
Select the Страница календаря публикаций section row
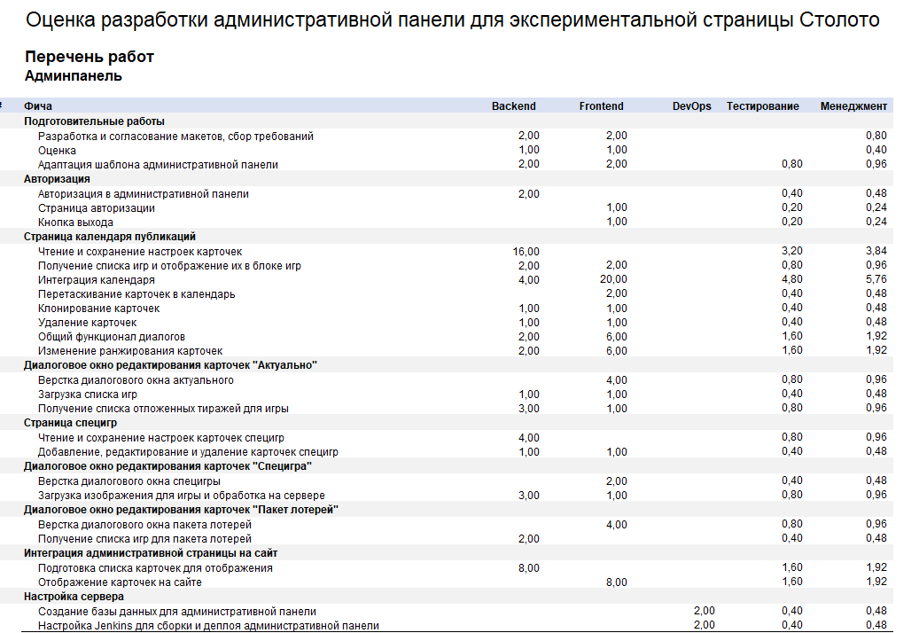(110, 237)
